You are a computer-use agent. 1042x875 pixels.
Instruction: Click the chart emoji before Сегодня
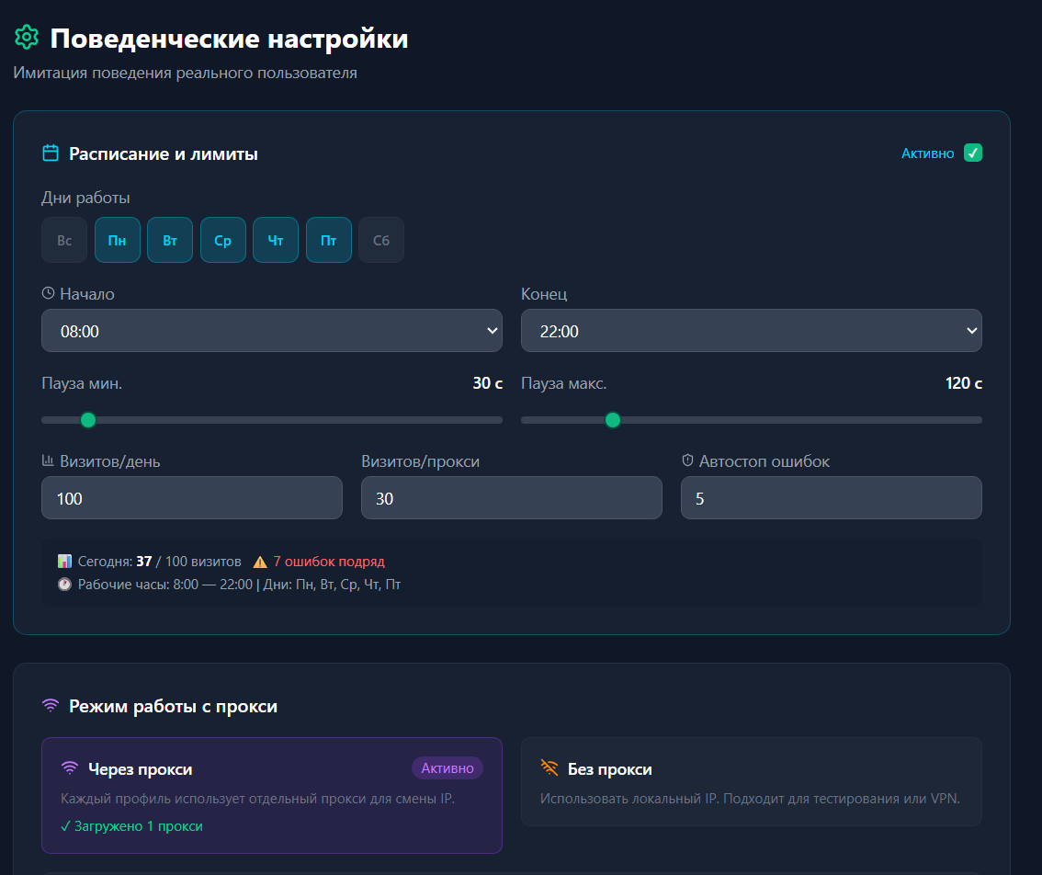(64, 562)
